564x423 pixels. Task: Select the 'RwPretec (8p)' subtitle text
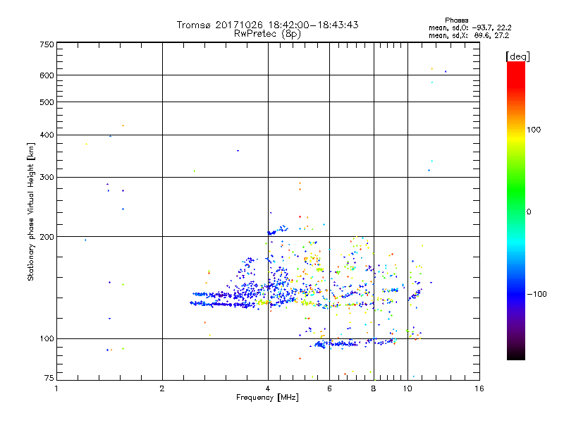267,34
